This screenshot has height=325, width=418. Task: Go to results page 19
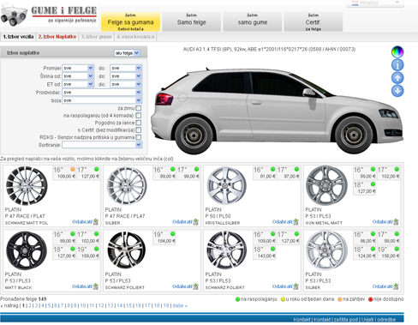click(x=166, y=305)
